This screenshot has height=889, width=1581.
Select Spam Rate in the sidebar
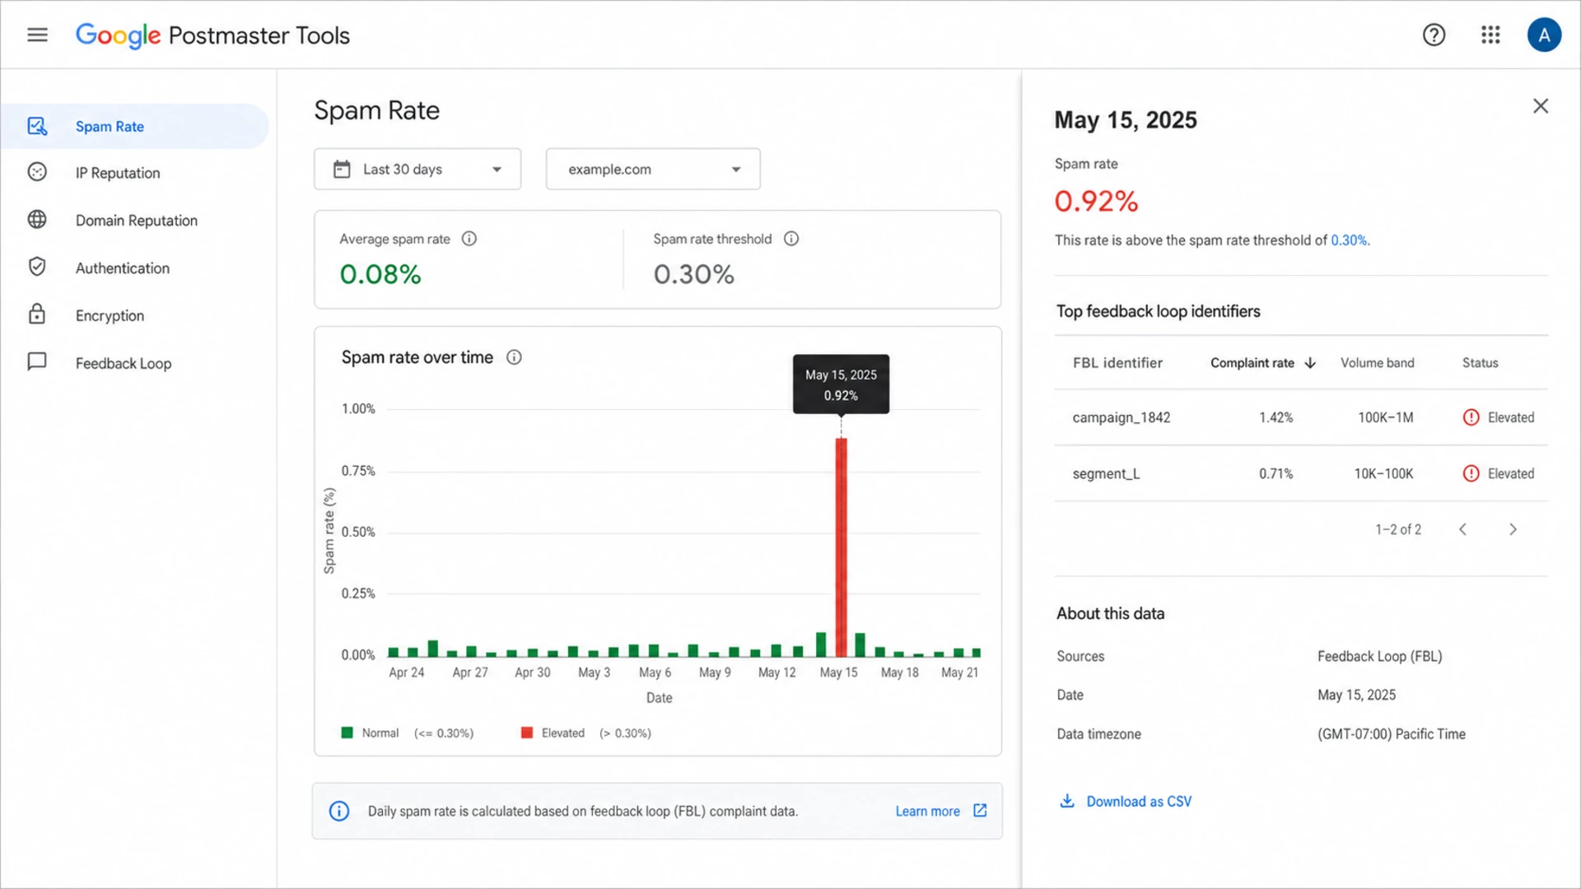[134, 126]
